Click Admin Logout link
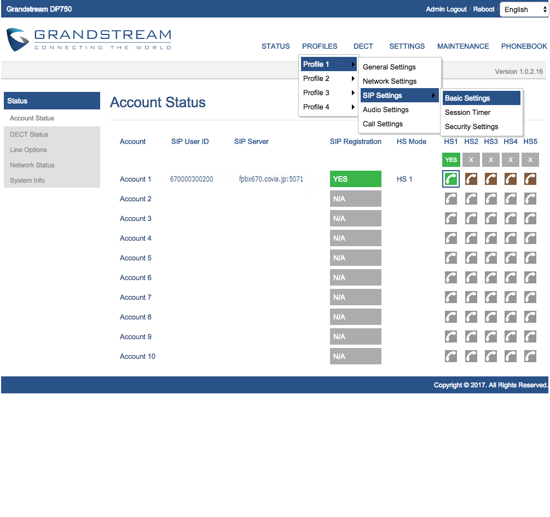 tap(446, 9)
